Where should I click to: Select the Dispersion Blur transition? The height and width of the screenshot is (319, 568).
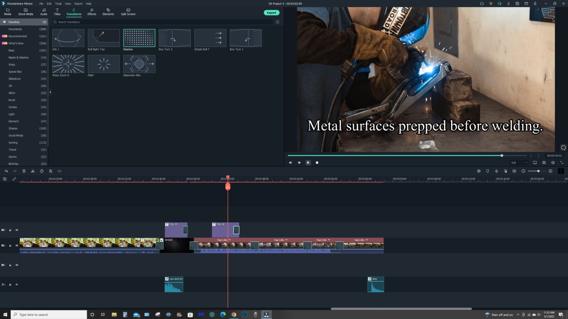[x=139, y=64]
